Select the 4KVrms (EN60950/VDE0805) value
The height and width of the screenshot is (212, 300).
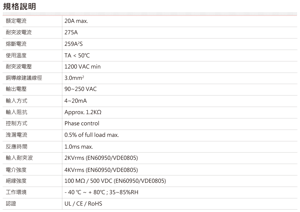[x=101, y=170]
